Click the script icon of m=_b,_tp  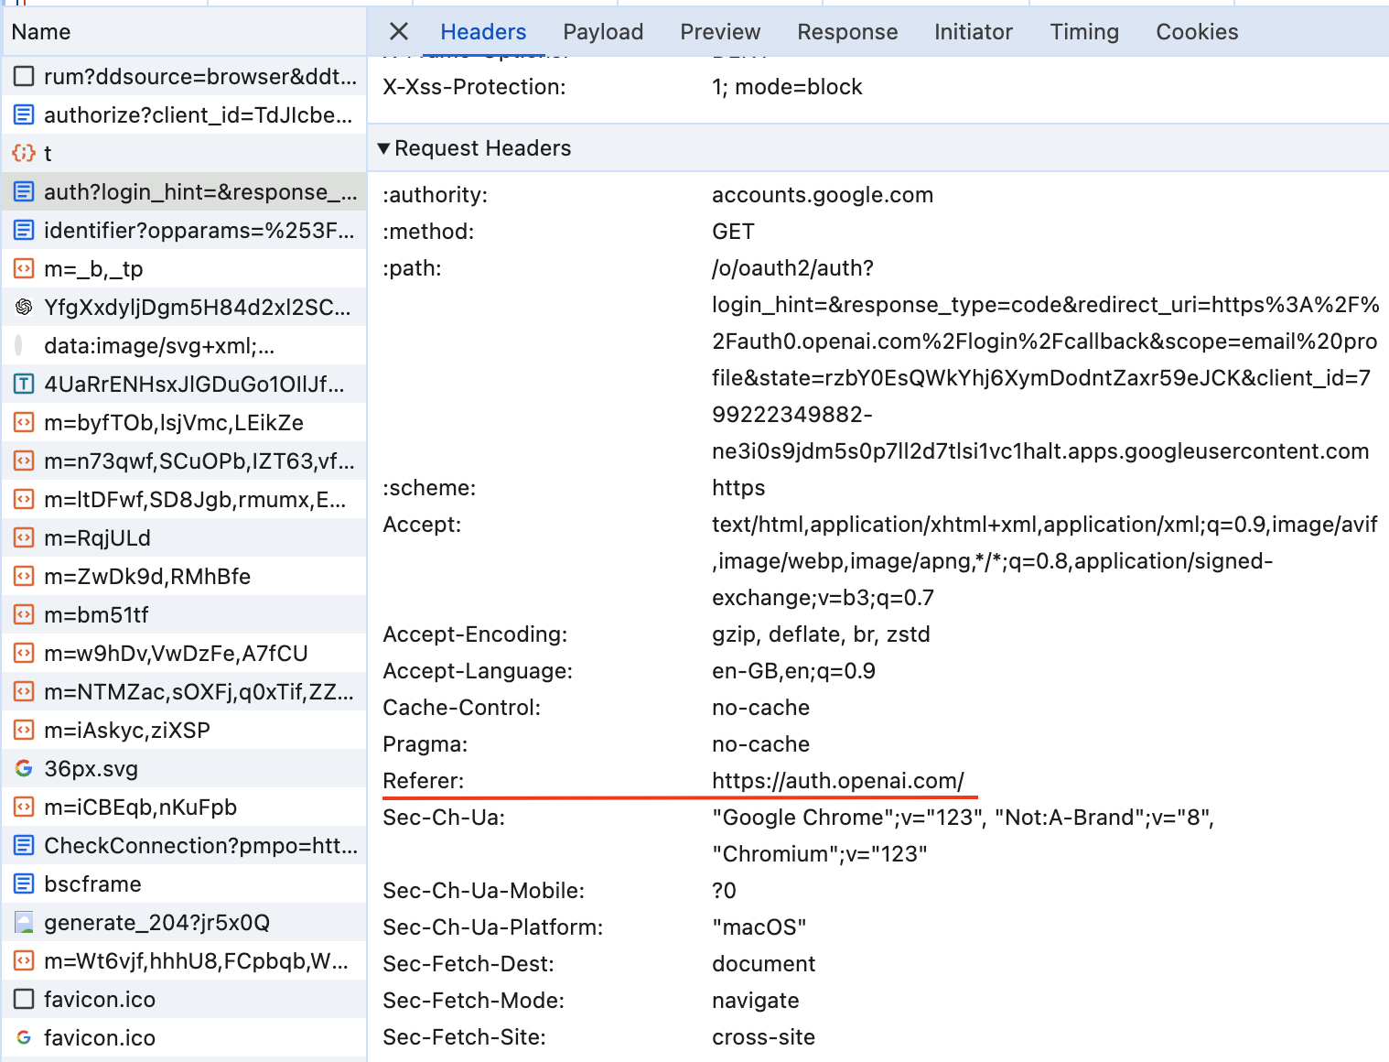(24, 269)
